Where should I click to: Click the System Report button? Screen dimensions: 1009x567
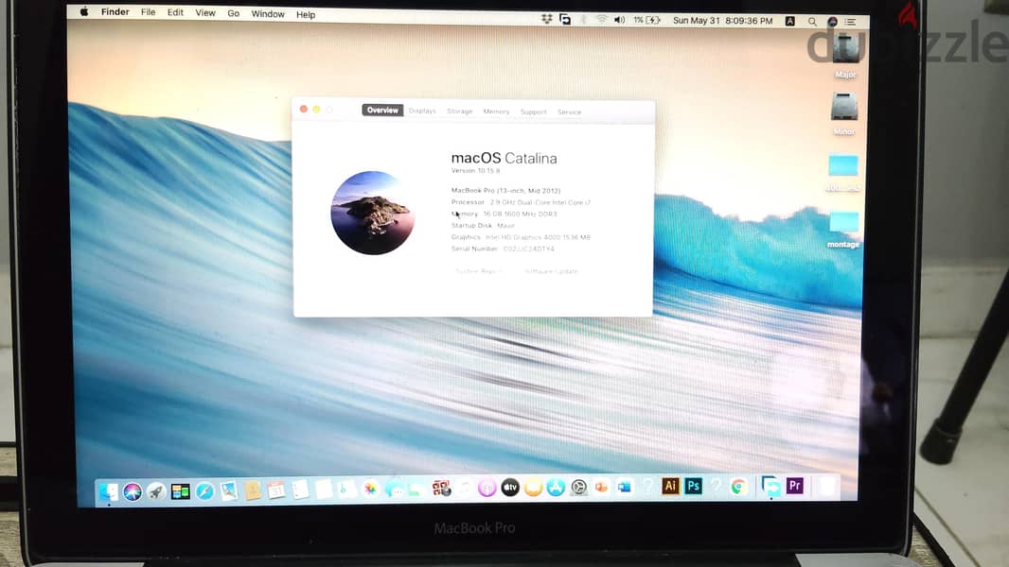tap(478, 271)
